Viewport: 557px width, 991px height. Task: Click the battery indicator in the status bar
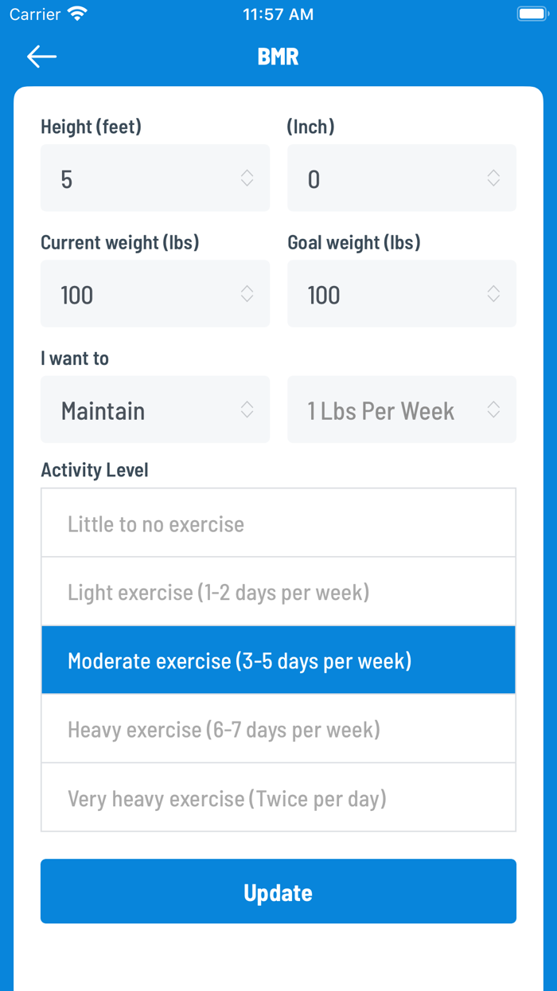tap(532, 13)
